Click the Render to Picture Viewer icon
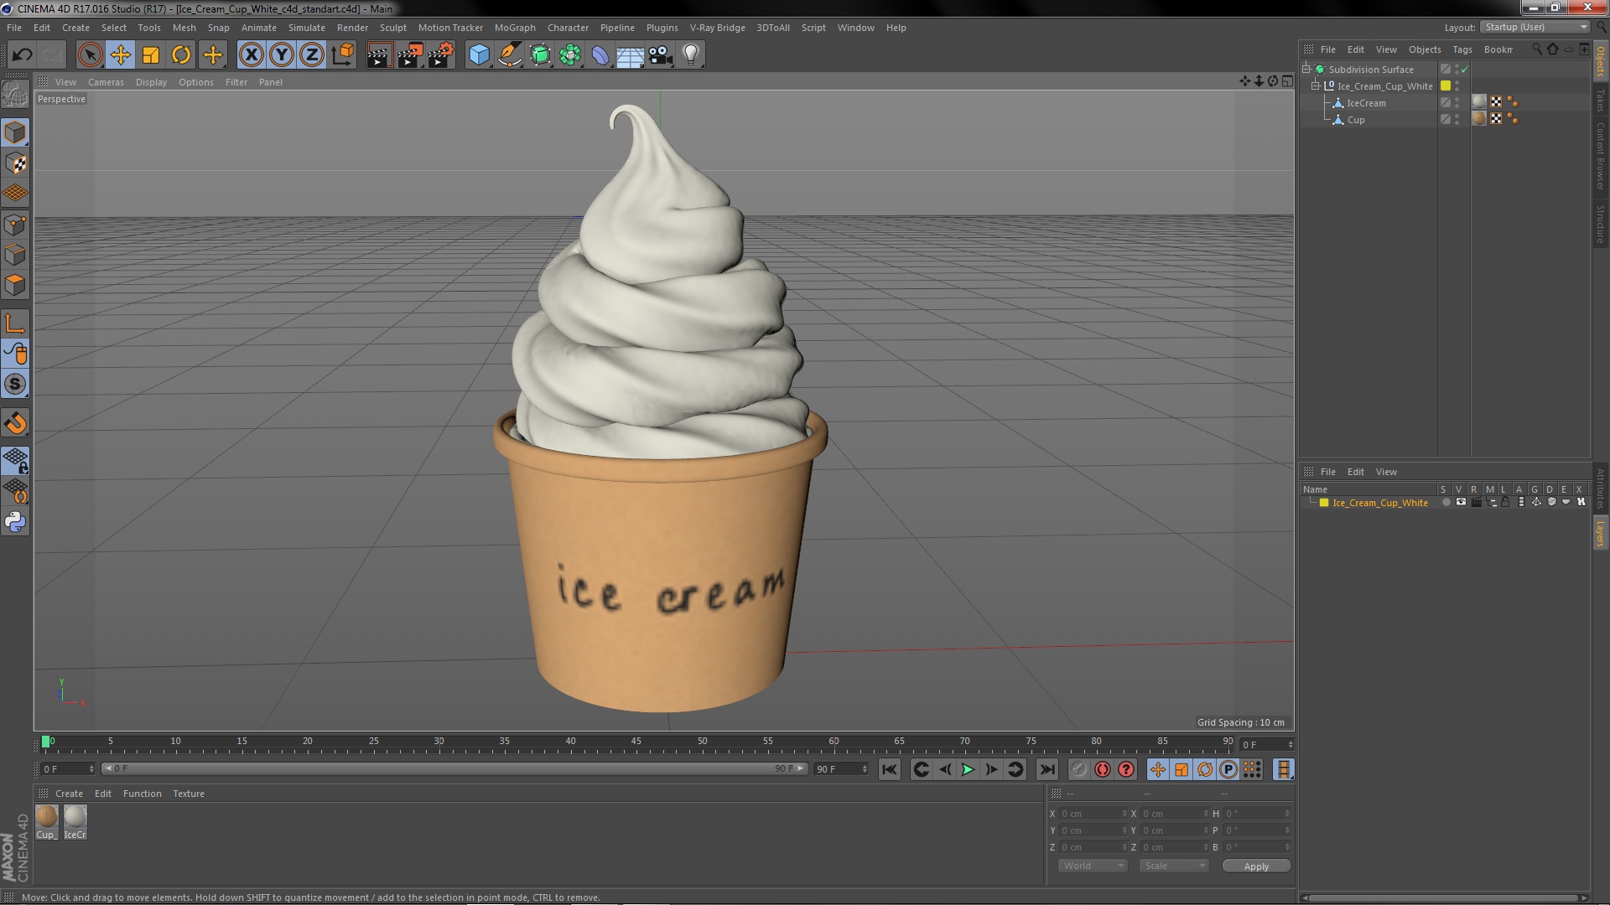The image size is (1610, 905). [x=410, y=55]
